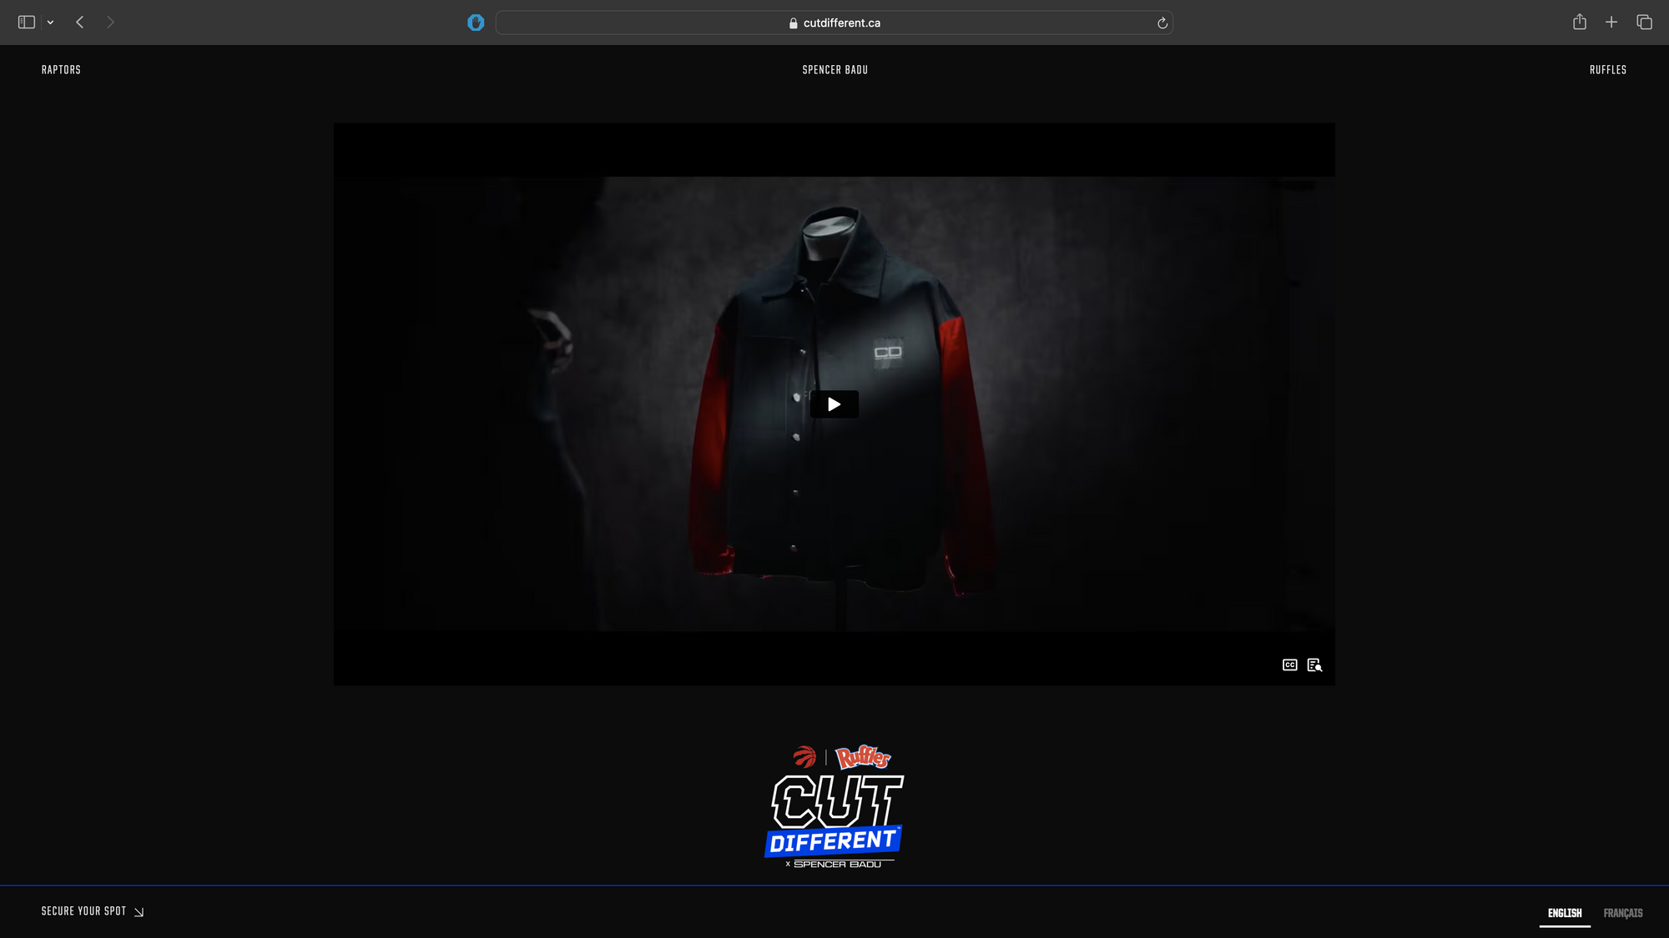Click the cutdifferent.ca address bar
This screenshot has width=1669, height=938.
click(834, 23)
